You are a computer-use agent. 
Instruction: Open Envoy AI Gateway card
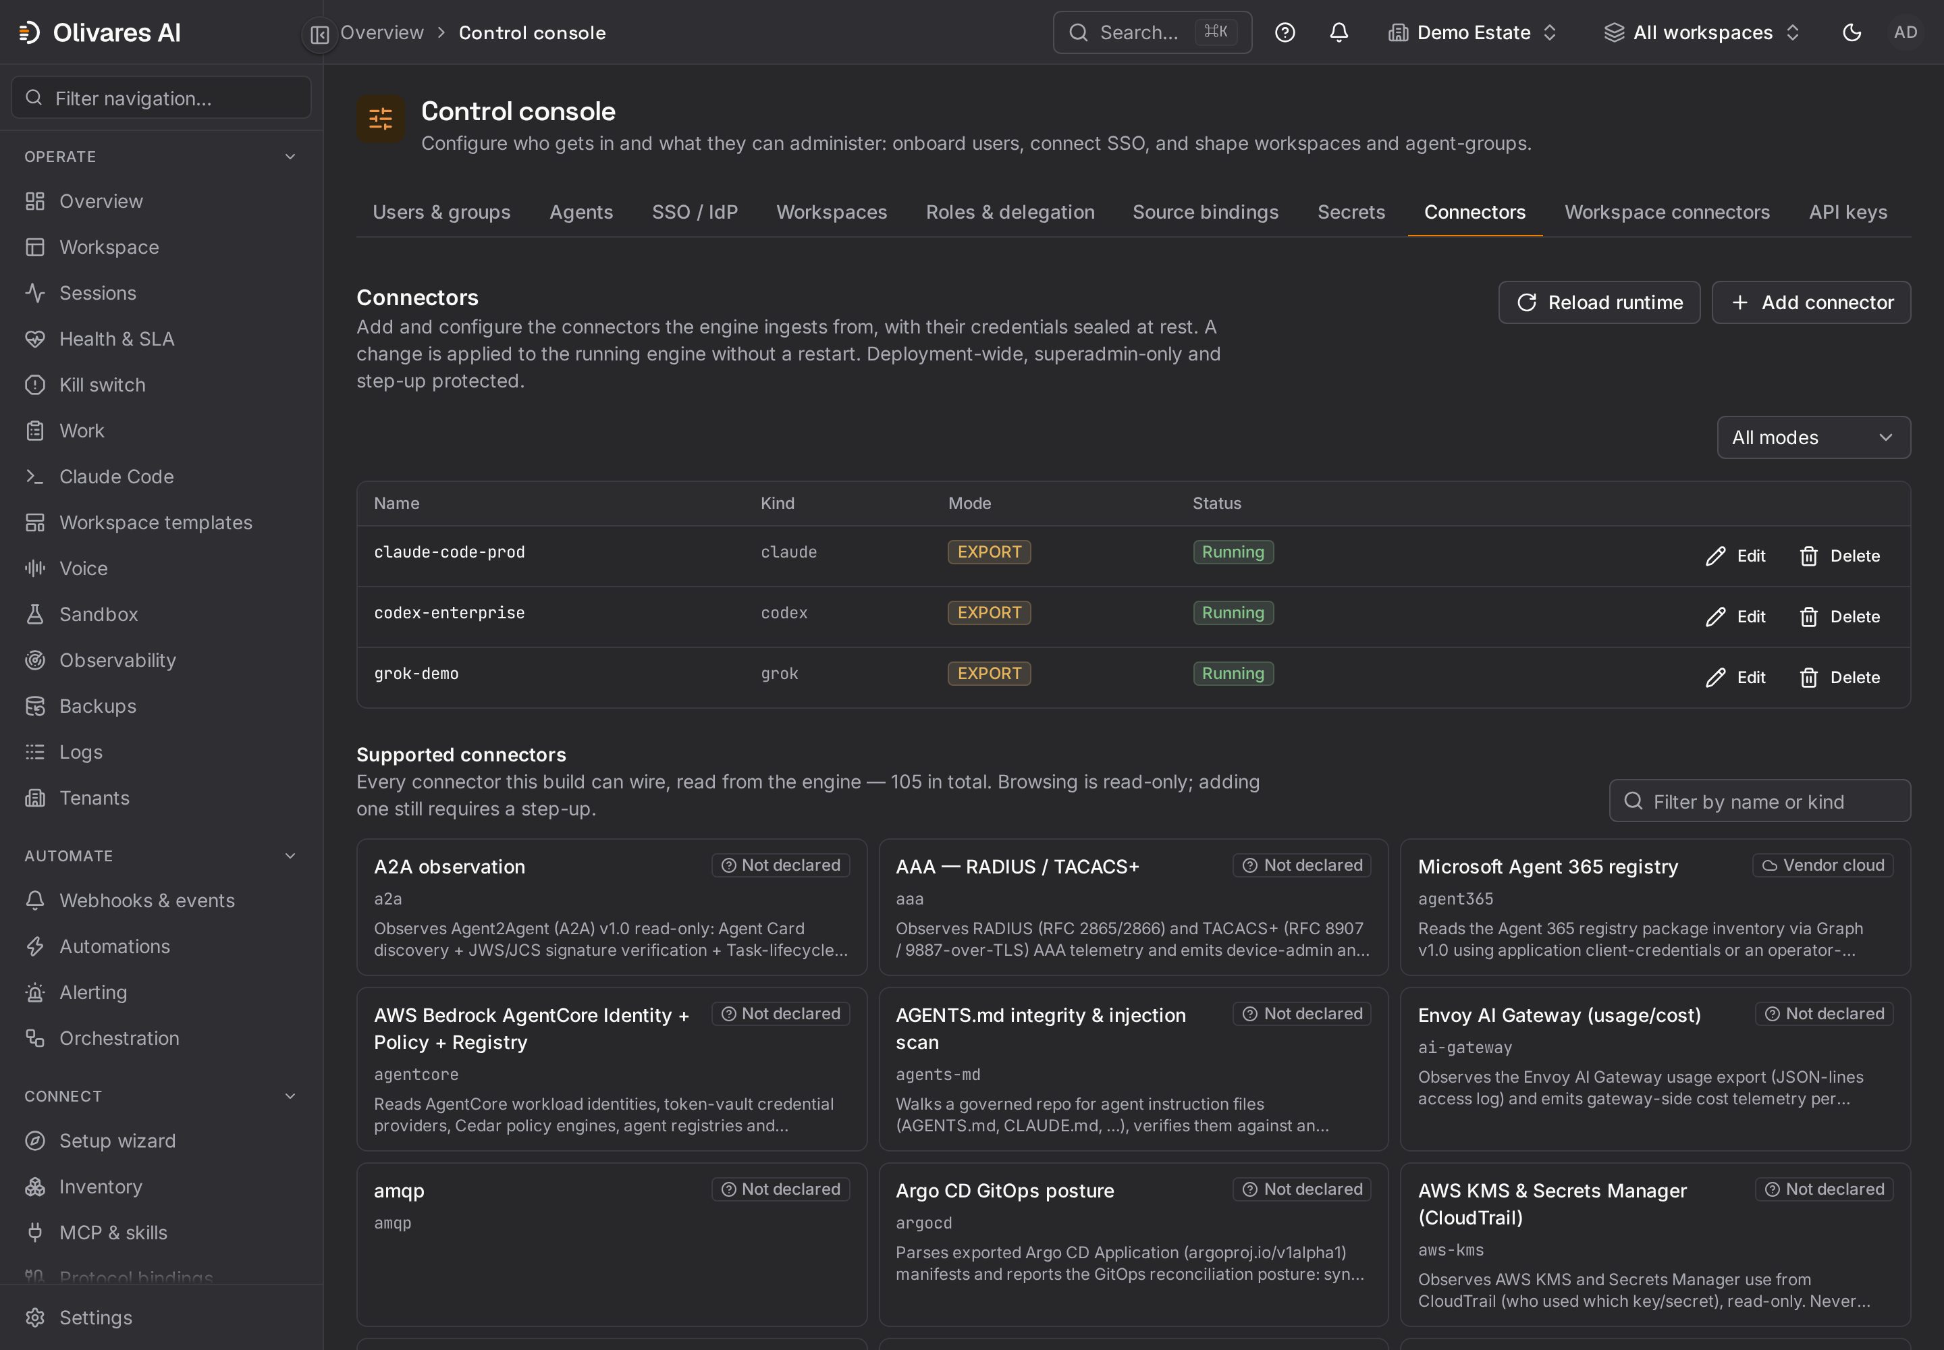point(1654,1069)
